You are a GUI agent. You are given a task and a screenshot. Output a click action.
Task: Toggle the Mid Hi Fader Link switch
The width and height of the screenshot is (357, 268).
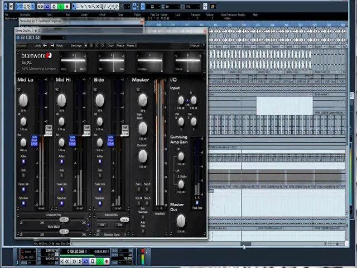(x=62, y=189)
